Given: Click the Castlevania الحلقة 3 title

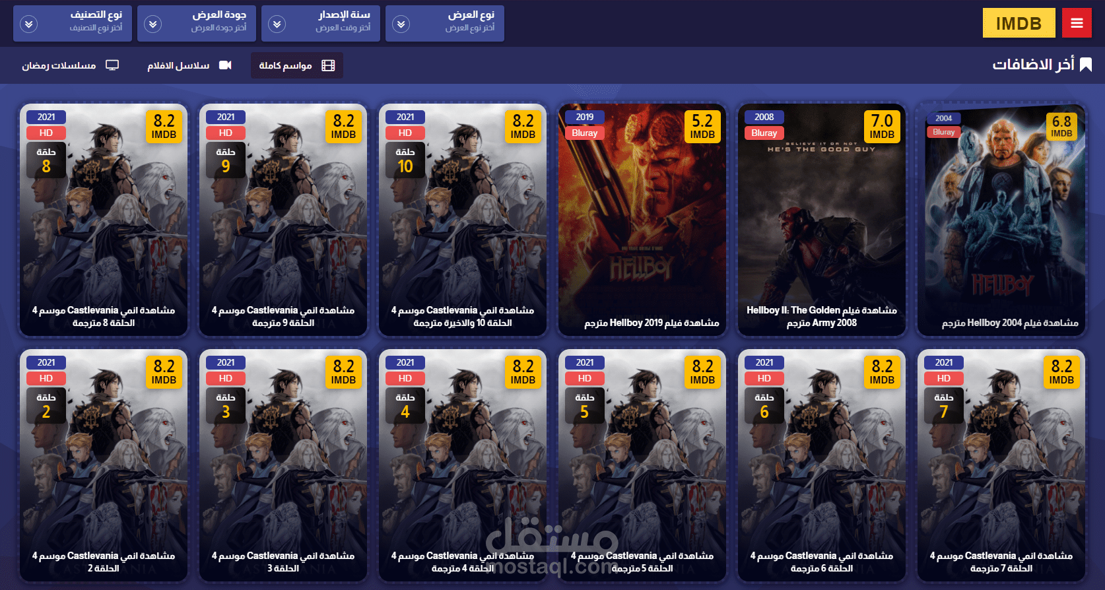Looking at the screenshot, I should point(283,562).
